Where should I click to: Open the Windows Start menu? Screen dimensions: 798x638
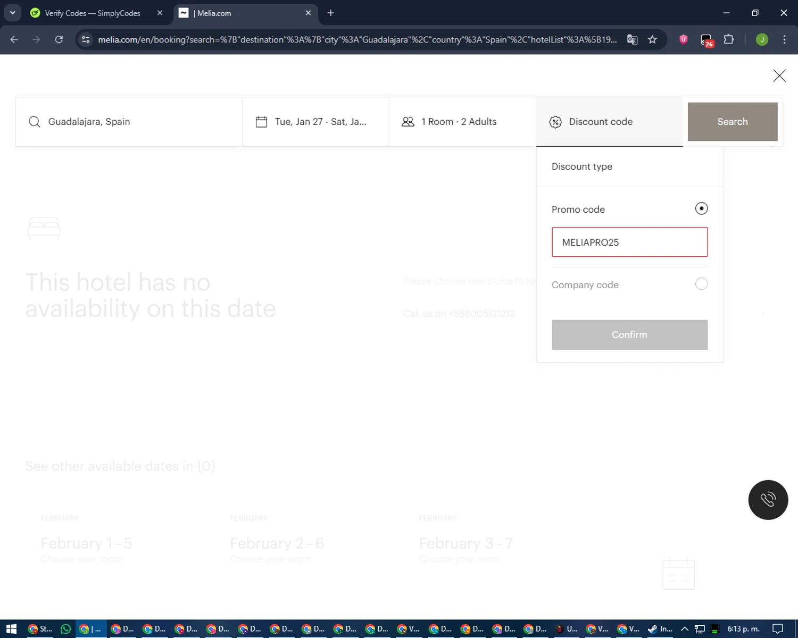point(11,629)
